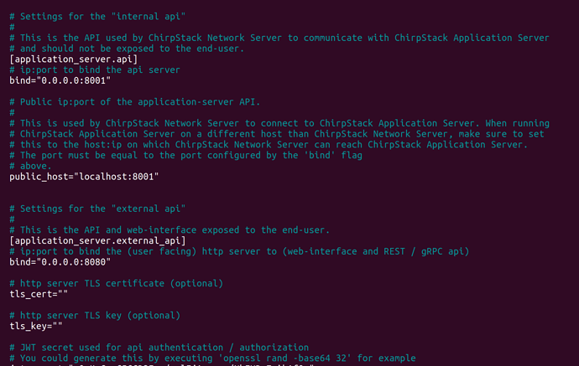This screenshot has height=366, width=579.
Task: Click the 'Settings for the "external api"' comment
Action: pos(97,209)
